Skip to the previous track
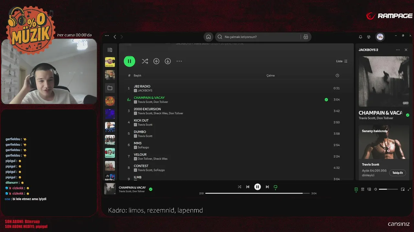414x232 pixels. coord(248,187)
